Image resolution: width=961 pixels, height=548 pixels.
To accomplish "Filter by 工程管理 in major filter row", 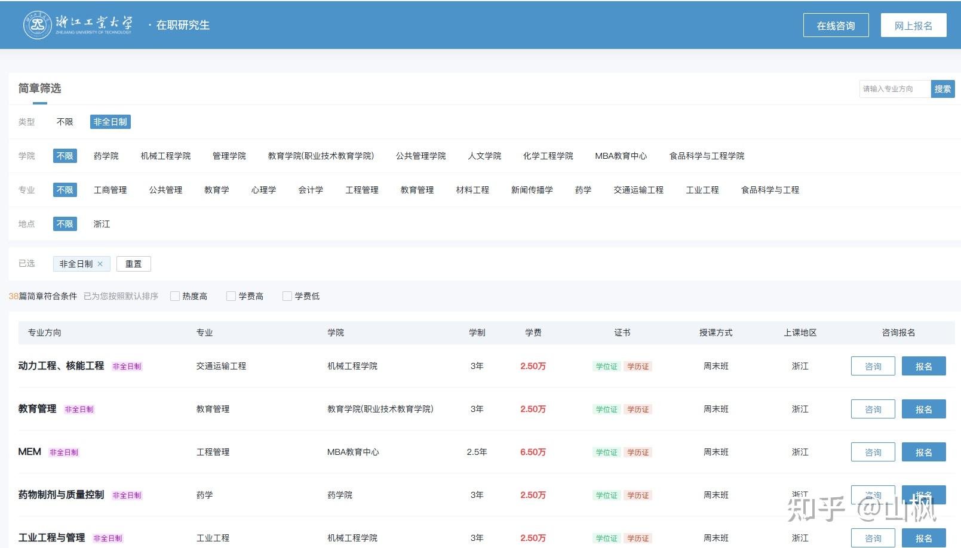I will coord(362,190).
